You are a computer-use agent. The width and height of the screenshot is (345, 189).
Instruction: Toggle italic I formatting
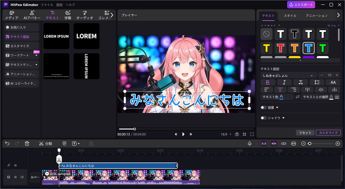coord(284,82)
